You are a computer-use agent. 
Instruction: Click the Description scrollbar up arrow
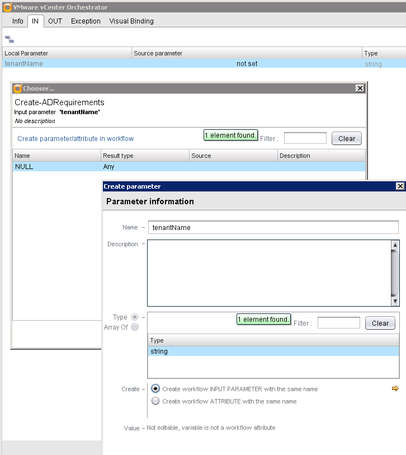[x=395, y=245]
